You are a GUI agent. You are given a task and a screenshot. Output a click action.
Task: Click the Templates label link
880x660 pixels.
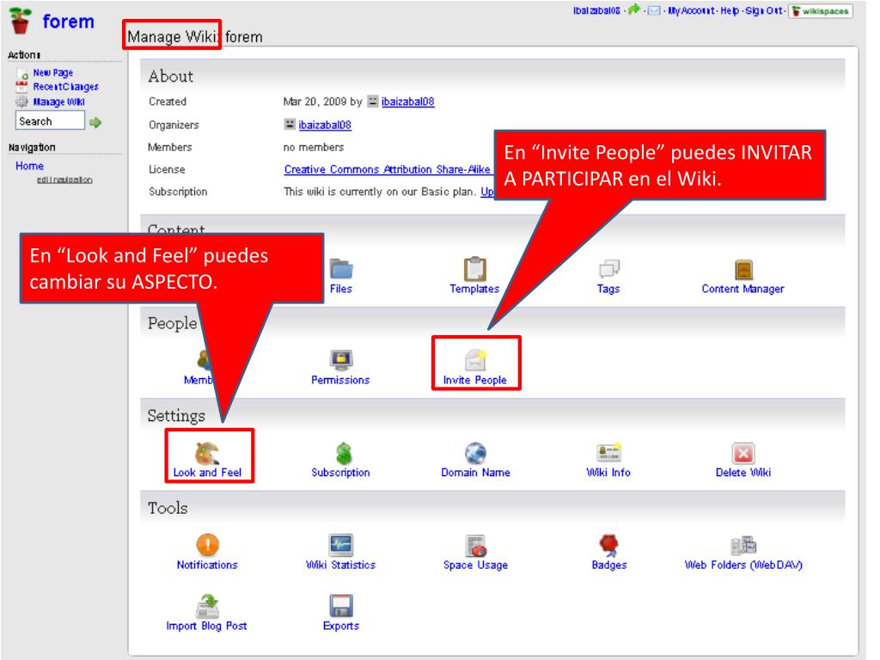[474, 289]
